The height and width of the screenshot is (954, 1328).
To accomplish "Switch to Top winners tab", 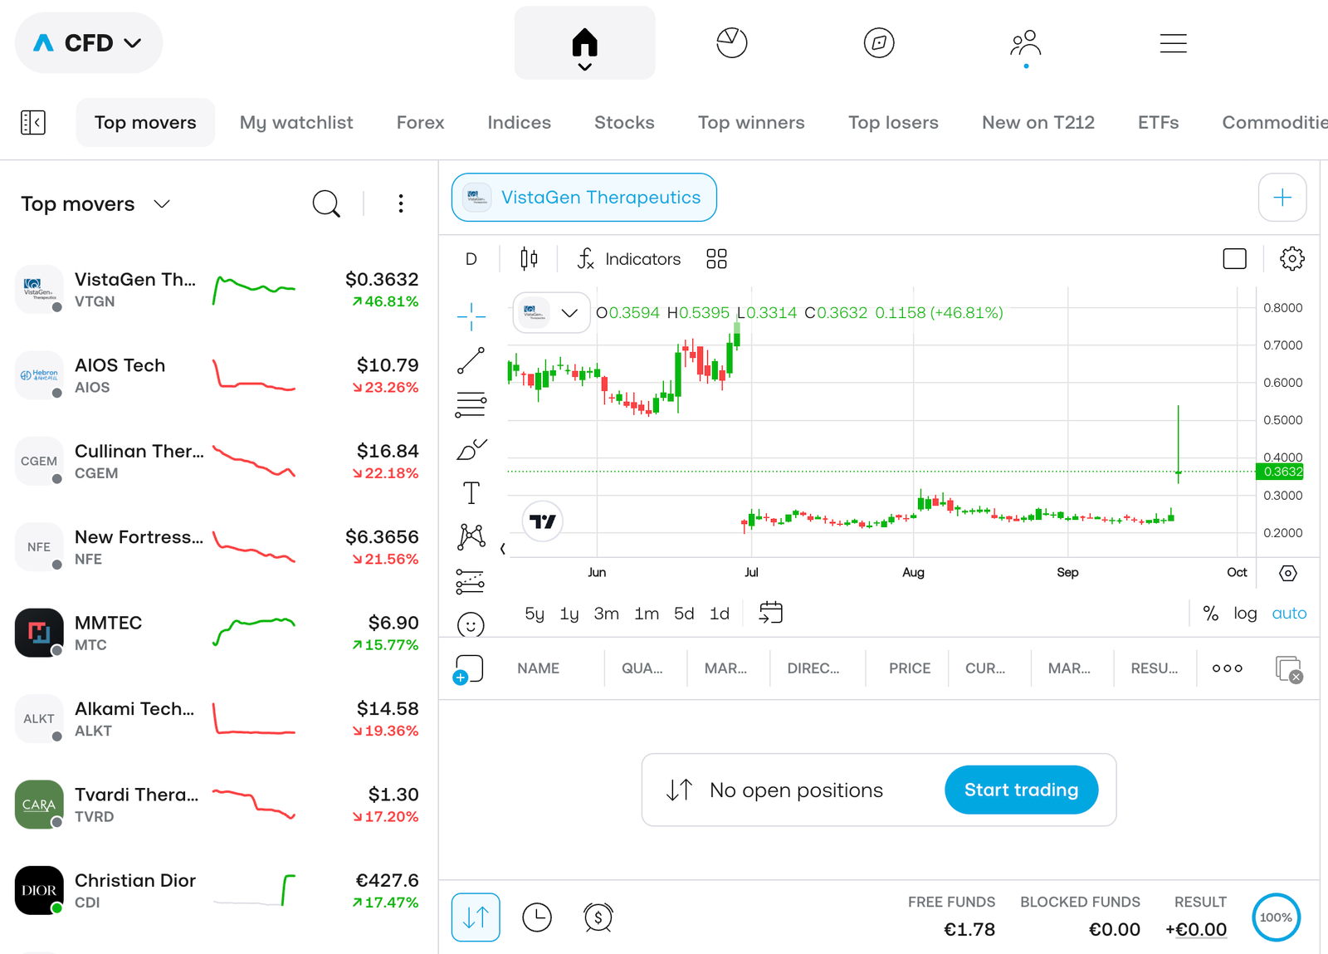I will [x=751, y=123].
